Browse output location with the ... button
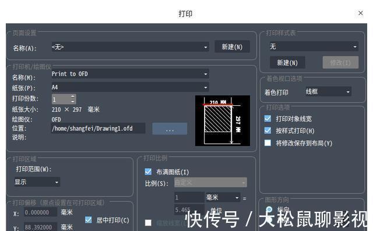Image resolution: width=373 pixels, height=231 pixels. 170,129
